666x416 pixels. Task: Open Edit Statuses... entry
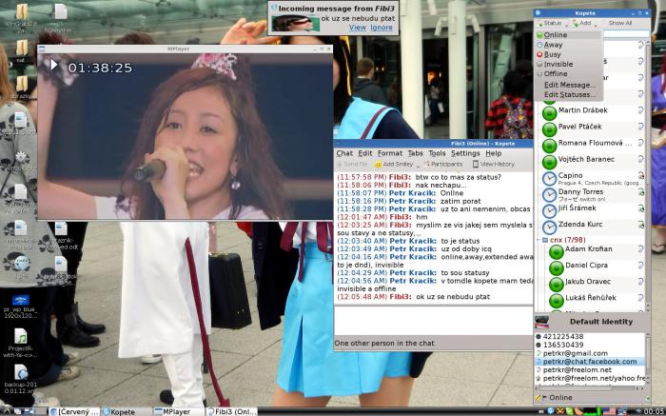click(569, 95)
